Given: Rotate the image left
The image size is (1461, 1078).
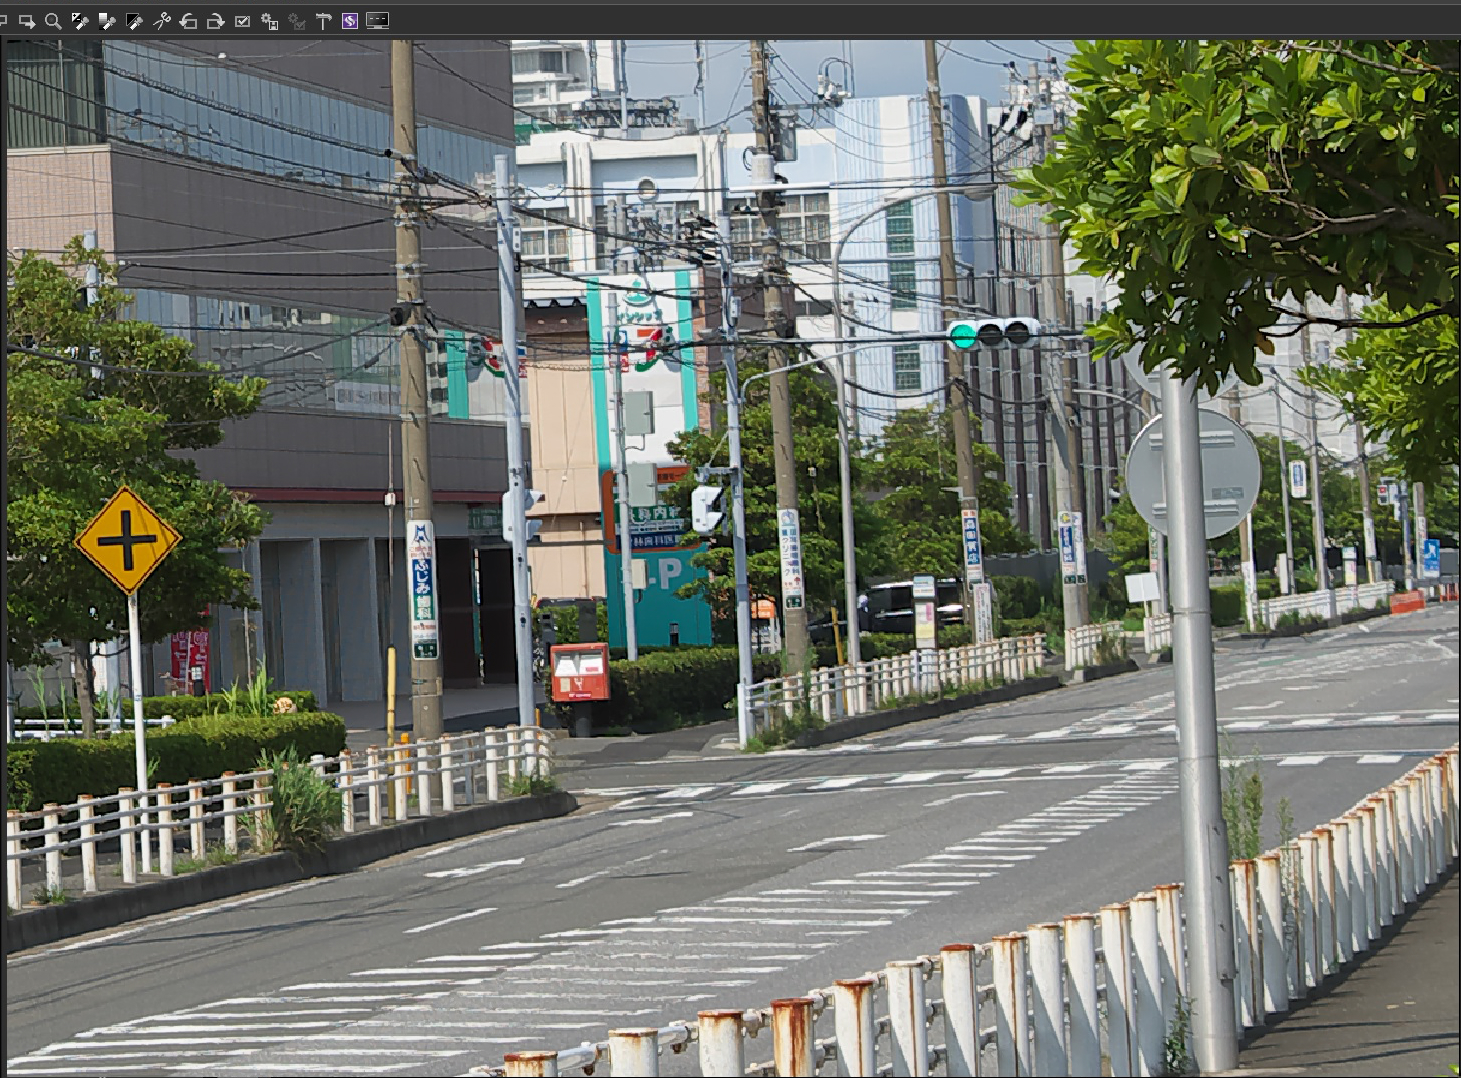Looking at the screenshot, I should (188, 21).
